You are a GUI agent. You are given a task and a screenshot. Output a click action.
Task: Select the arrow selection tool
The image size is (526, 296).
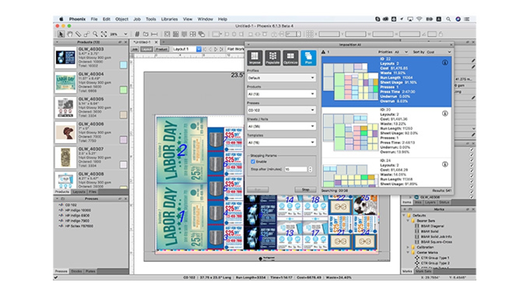coord(61,34)
